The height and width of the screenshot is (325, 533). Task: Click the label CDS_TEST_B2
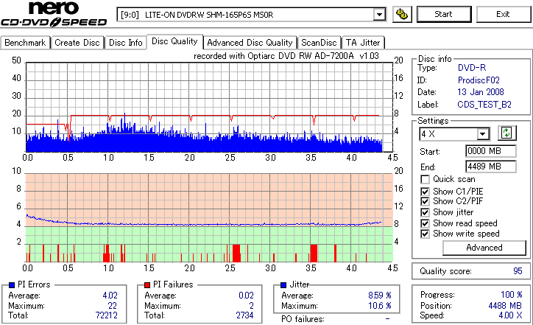pos(484,105)
